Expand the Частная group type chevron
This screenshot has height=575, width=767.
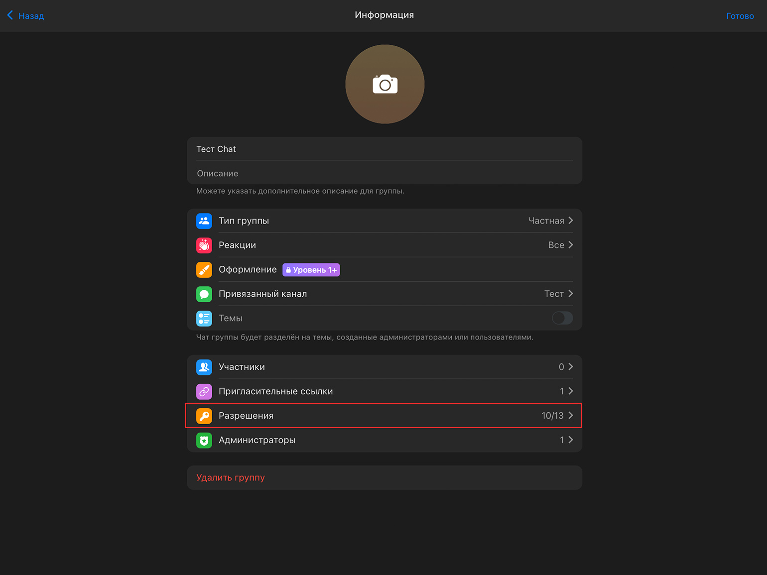point(571,221)
